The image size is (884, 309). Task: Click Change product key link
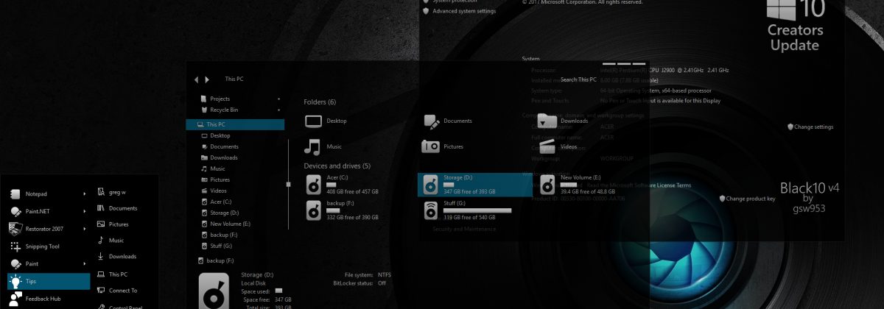[x=751, y=199]
